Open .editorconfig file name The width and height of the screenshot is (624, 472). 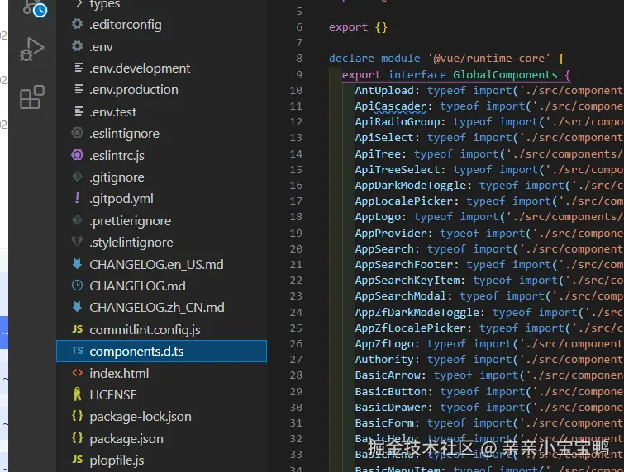[126, 25]
